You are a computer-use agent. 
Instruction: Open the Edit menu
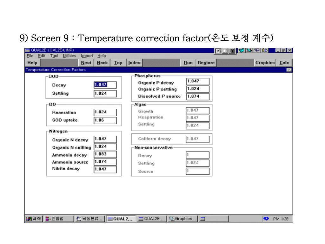coord(42,56)
